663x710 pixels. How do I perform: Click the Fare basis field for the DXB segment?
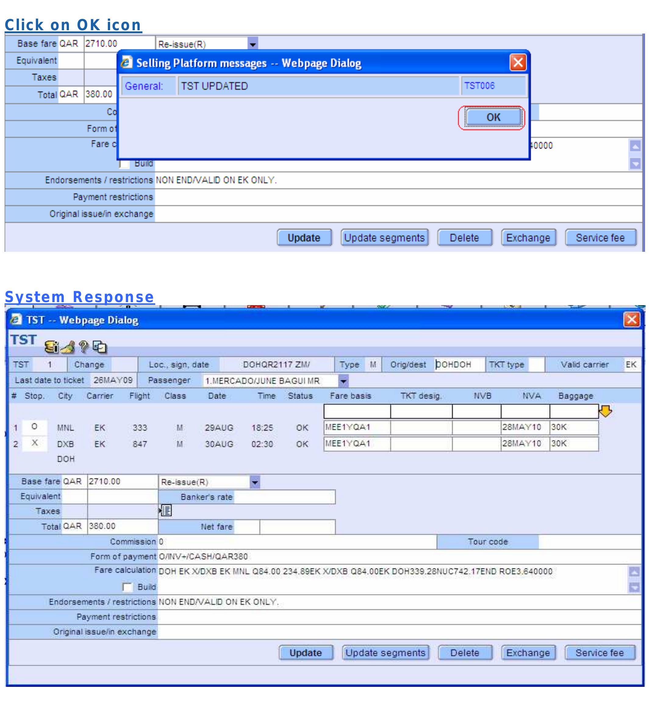coord(357,444)
